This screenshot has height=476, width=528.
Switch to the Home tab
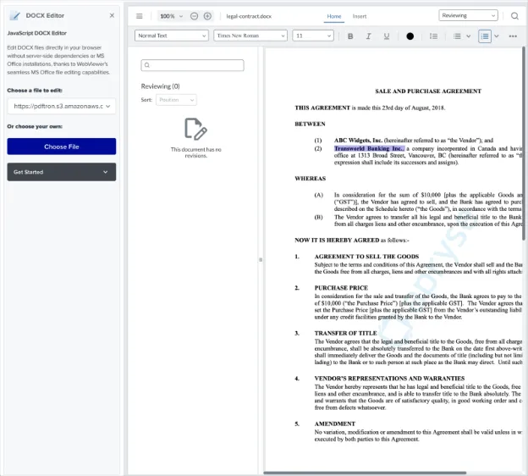coord(334,16)
